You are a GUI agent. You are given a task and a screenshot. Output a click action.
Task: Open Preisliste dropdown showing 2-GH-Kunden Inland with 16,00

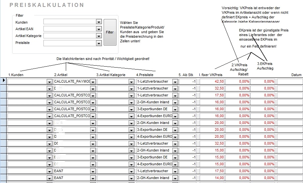(175, 102)
